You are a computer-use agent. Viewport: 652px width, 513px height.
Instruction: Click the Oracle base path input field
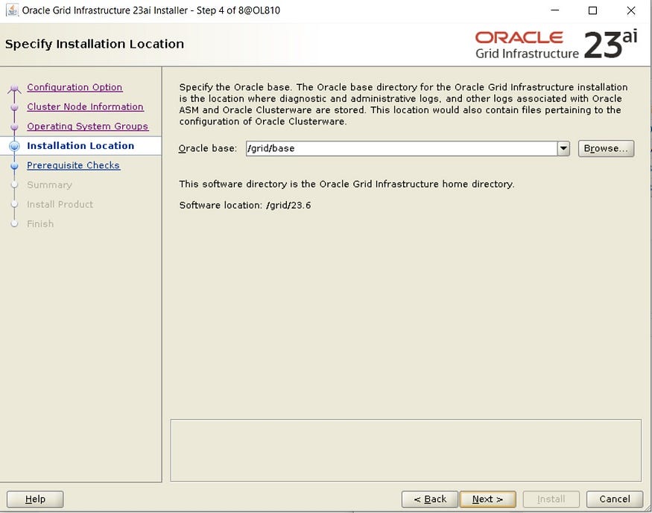click(x=402, y=148)
